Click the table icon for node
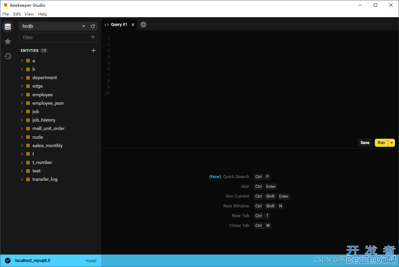This screenshot has height=267, width=399. (28, 137)
